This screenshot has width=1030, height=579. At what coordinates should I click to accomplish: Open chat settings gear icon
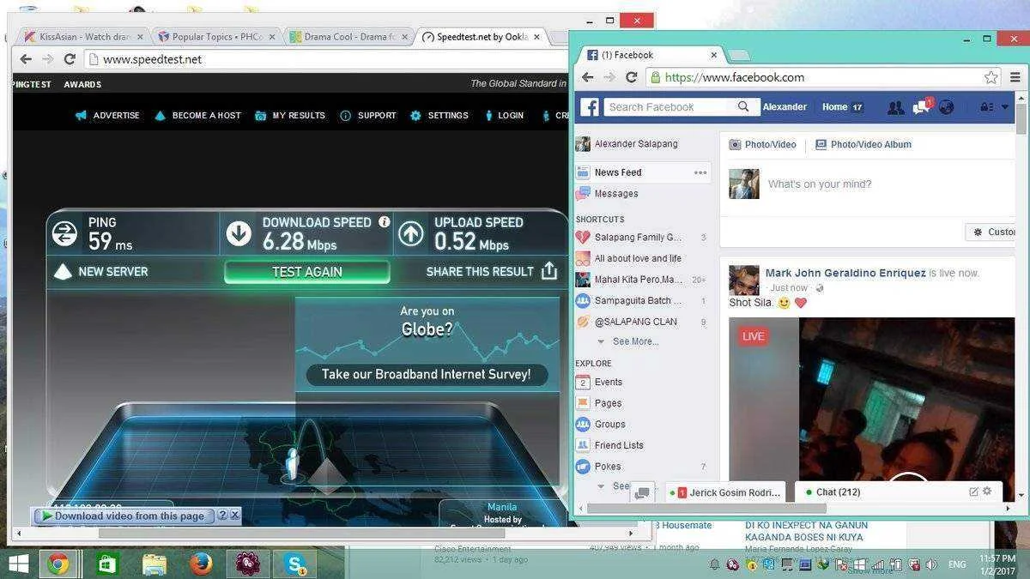tap(987, 492)
